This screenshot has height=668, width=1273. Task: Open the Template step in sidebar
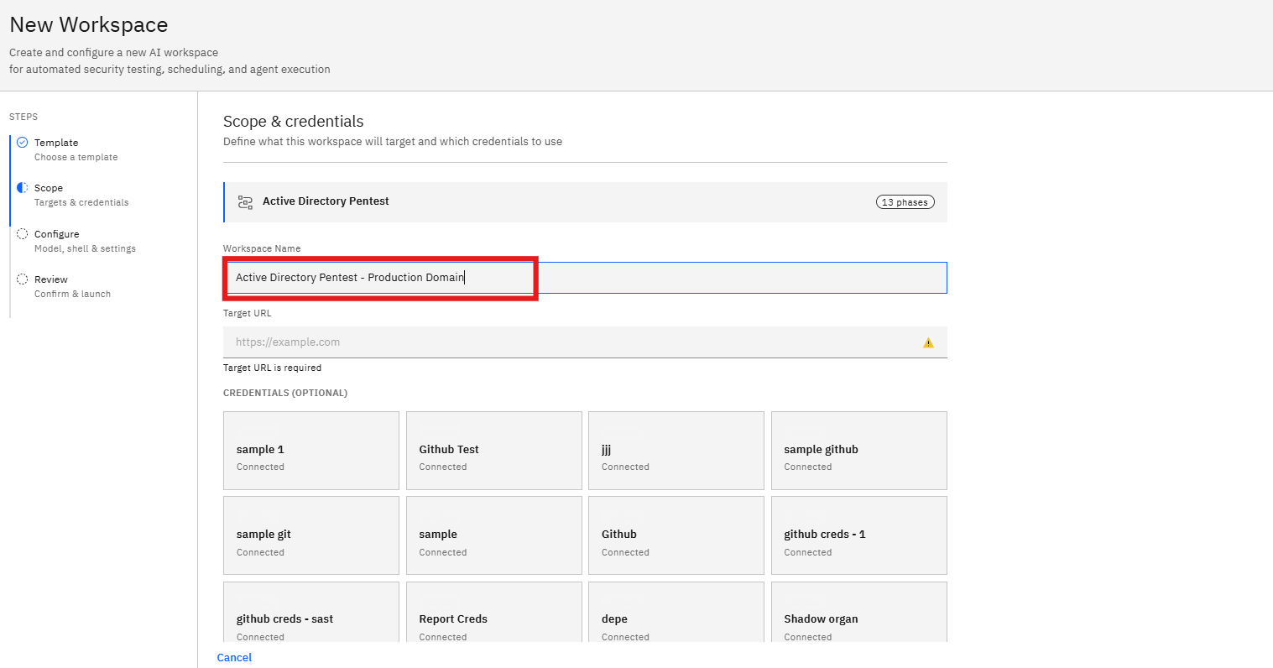(76, 149)
